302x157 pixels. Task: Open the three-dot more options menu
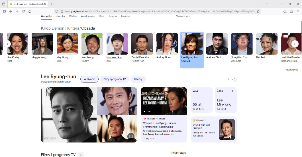(x=228, y=79)
